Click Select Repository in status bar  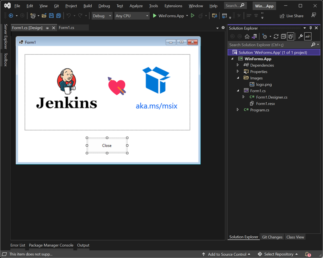[x=278, y=254]
